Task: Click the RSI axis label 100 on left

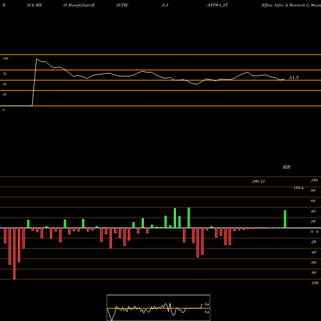Action: click(x=5, y=58)
